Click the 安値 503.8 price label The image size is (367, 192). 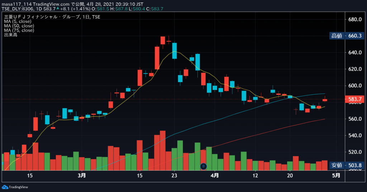(347, 165)
